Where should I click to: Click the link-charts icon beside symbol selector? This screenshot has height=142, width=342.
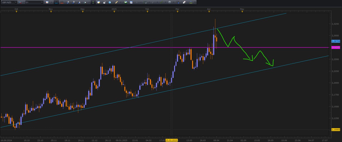pos(20,2)
